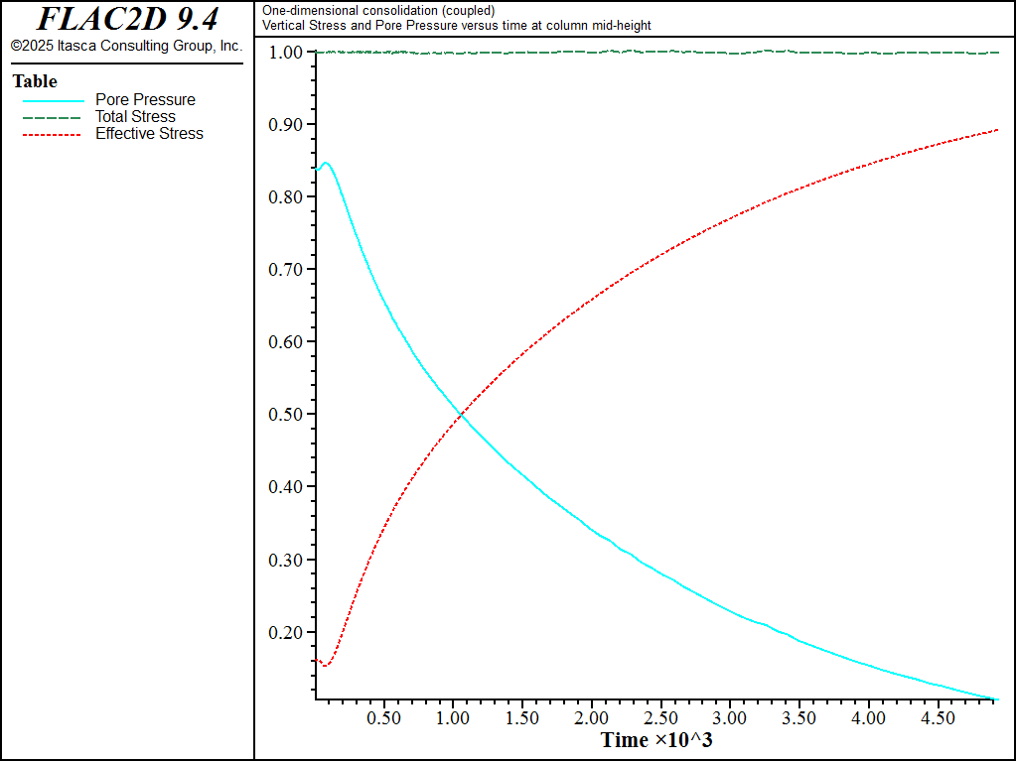Click the Itasca Consulting Group copyright text
1017x762 pixels.
(x=126, y=46)
